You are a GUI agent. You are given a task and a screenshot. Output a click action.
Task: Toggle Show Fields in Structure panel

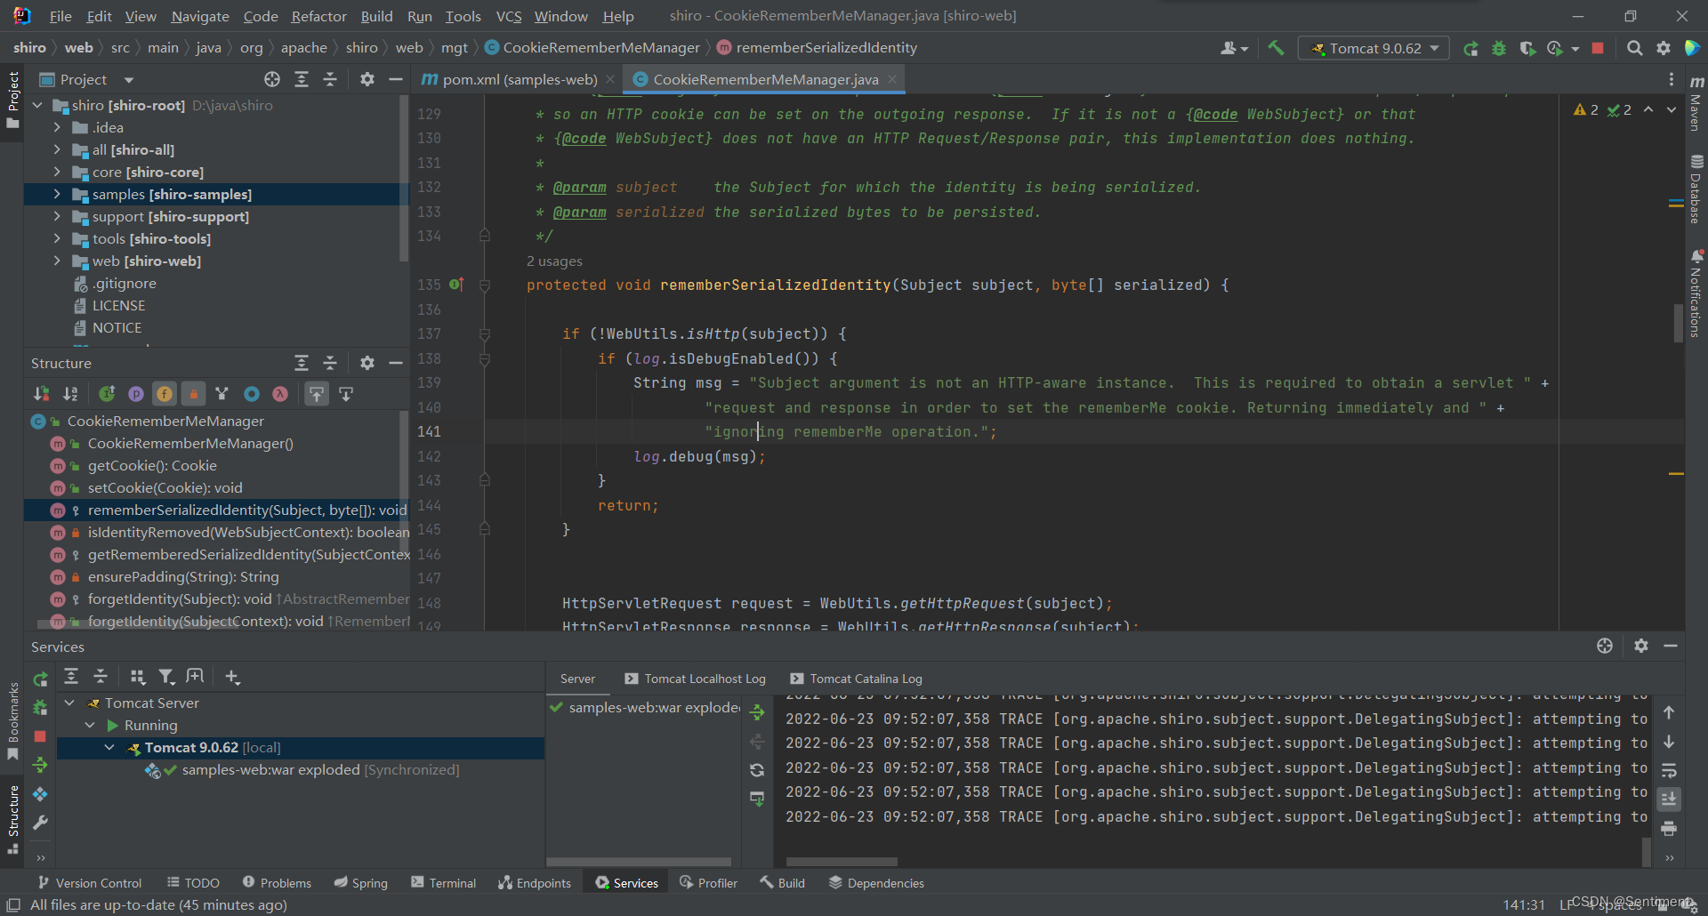click(x=165, y=393)
